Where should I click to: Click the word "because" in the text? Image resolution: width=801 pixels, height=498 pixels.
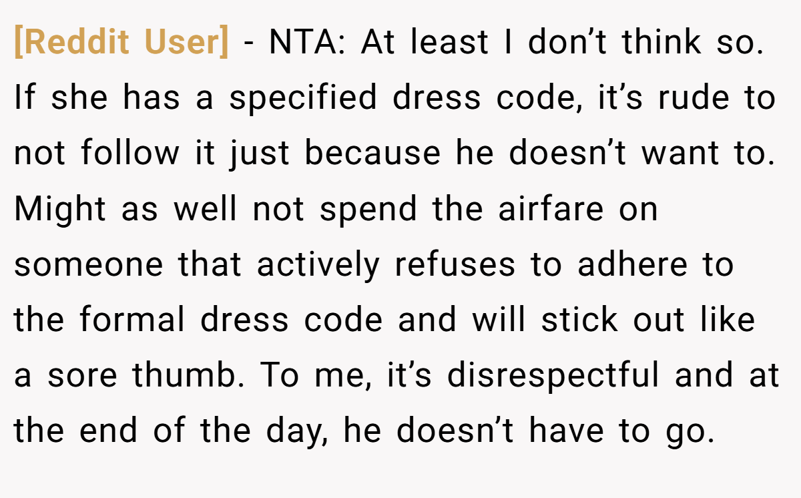(373, 154)
